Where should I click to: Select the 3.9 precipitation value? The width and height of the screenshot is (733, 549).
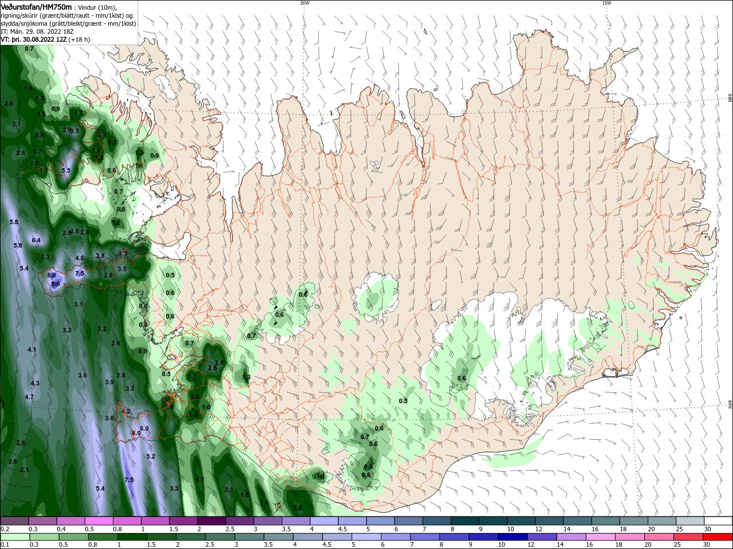109,382
